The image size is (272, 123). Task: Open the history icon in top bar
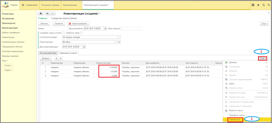pyautogui.click(x=263, y=5)
